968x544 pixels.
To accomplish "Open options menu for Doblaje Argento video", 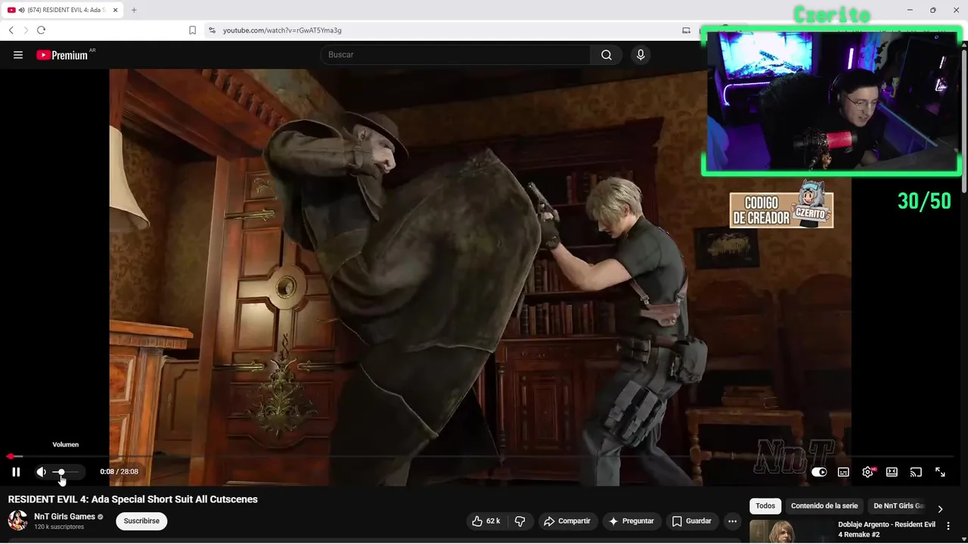I will pos(948,526).
